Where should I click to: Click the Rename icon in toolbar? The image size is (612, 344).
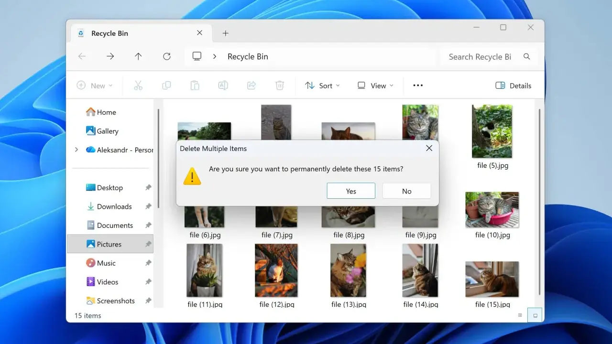coord(223,86)
